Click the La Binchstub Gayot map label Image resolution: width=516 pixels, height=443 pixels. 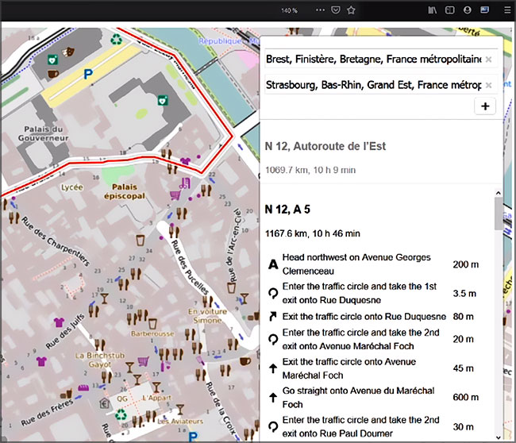100,360
